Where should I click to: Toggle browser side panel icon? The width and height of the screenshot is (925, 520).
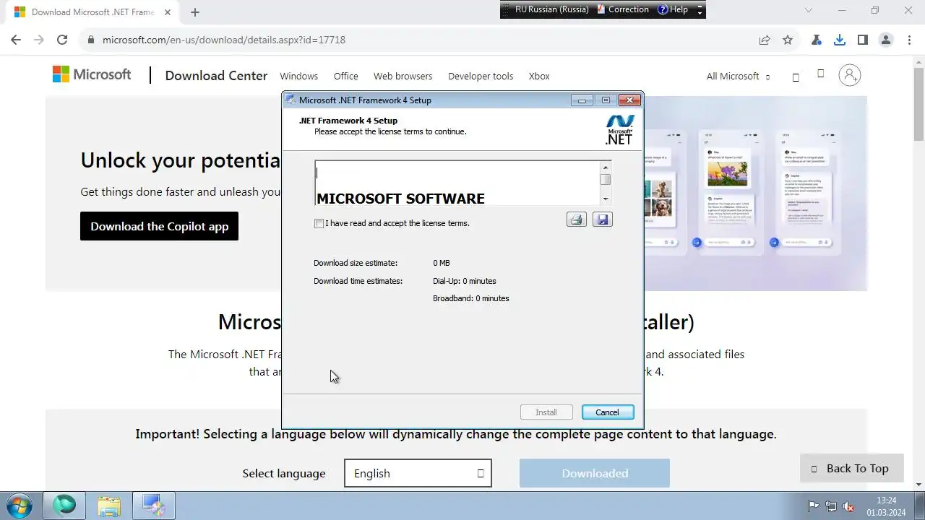tap(863, 40)
